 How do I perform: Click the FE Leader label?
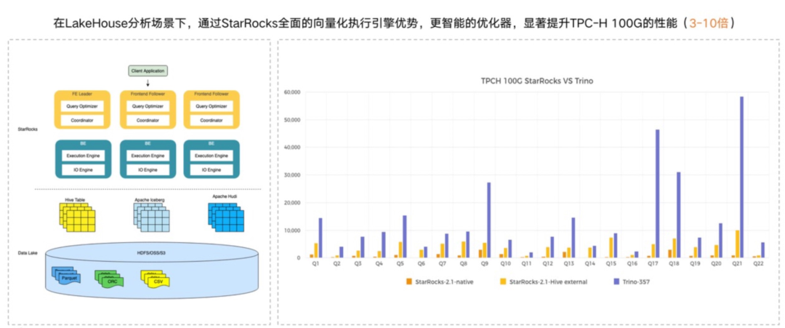pyautogui.click(x=84, y=94)
